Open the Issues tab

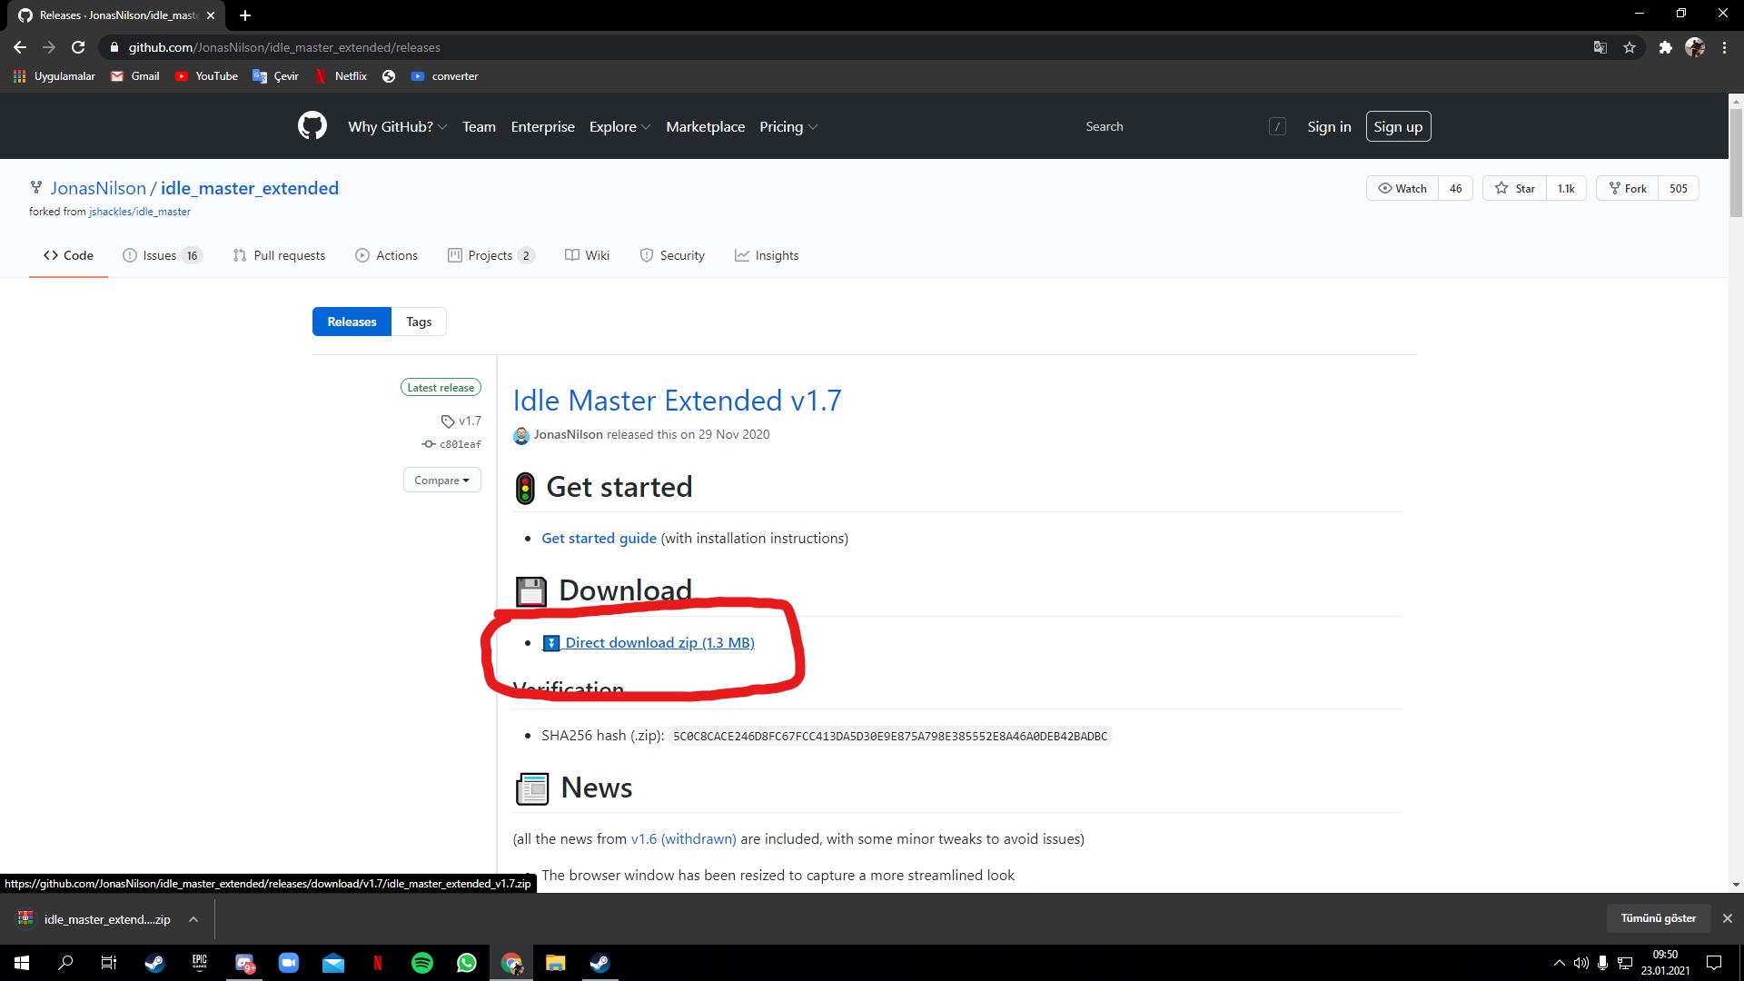(161, 255)
